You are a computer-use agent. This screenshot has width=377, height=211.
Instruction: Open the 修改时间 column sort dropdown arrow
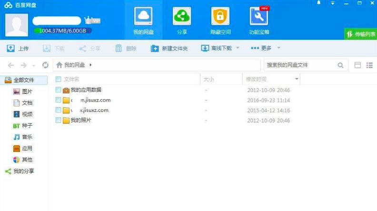[x=297, y=79]
